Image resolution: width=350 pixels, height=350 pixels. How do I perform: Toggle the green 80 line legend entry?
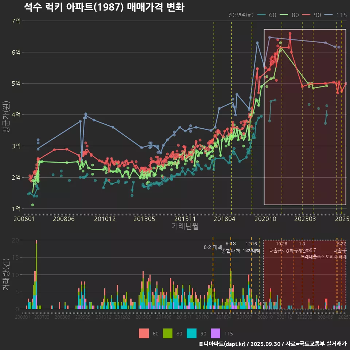pos(289,15)
